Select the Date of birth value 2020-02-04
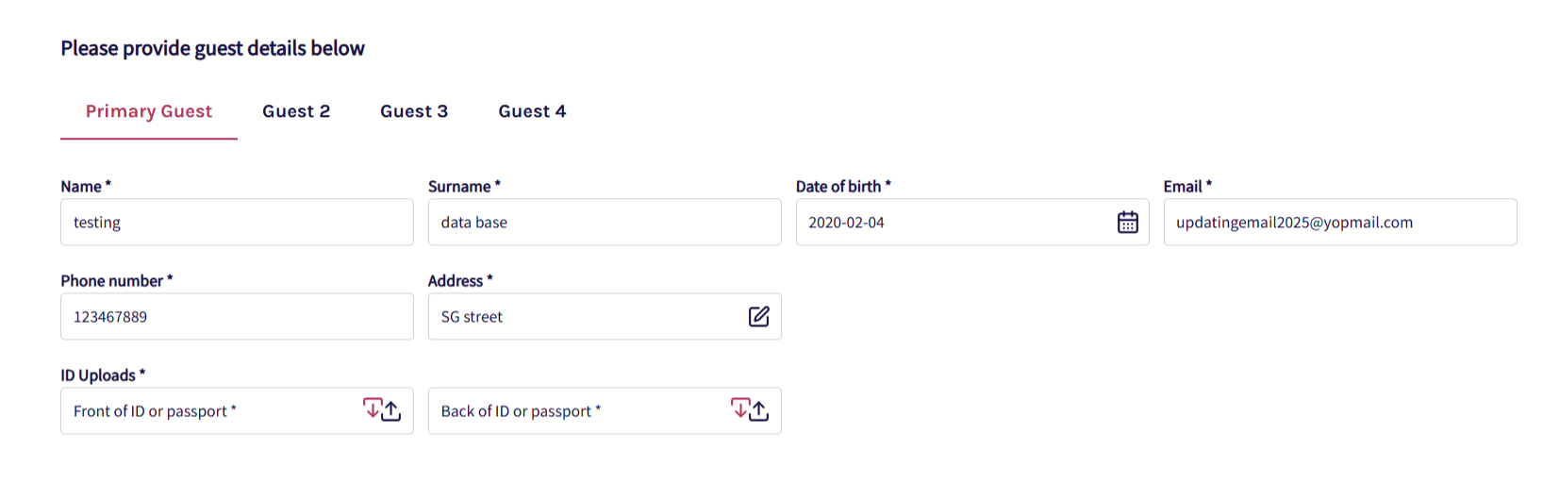 click(x=846, y=223)
